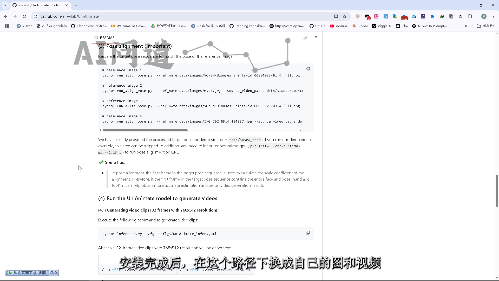Viewport: 499px width, 281px height.
Task: Click first HERE link for generated video
Action: (116, 270)
